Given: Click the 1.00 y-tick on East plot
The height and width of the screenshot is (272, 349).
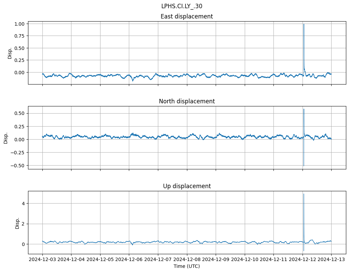Looking at the screenshot, I should (19, 24).
